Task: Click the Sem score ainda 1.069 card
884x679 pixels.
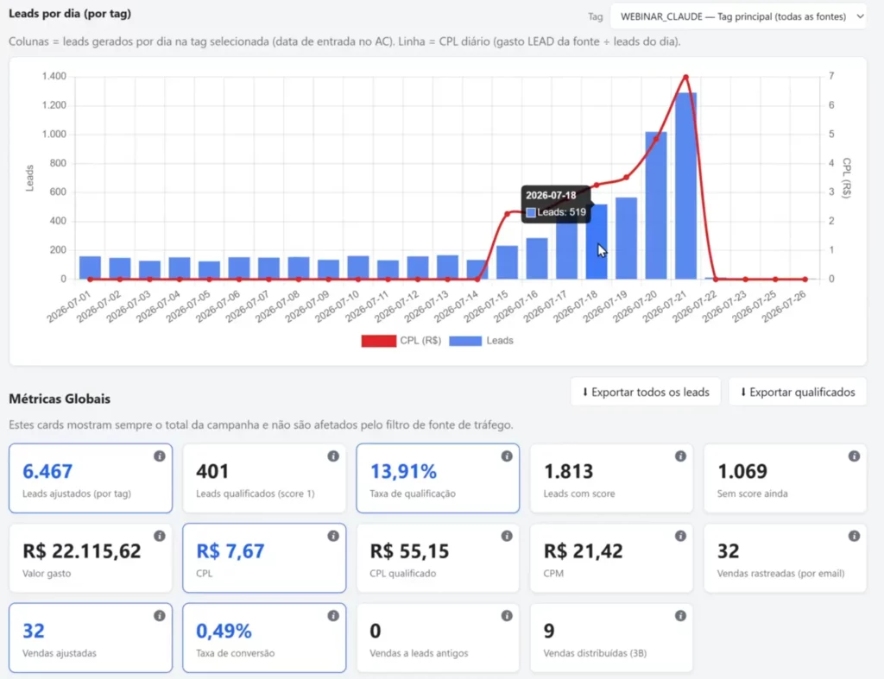Action: click(786, 478)
